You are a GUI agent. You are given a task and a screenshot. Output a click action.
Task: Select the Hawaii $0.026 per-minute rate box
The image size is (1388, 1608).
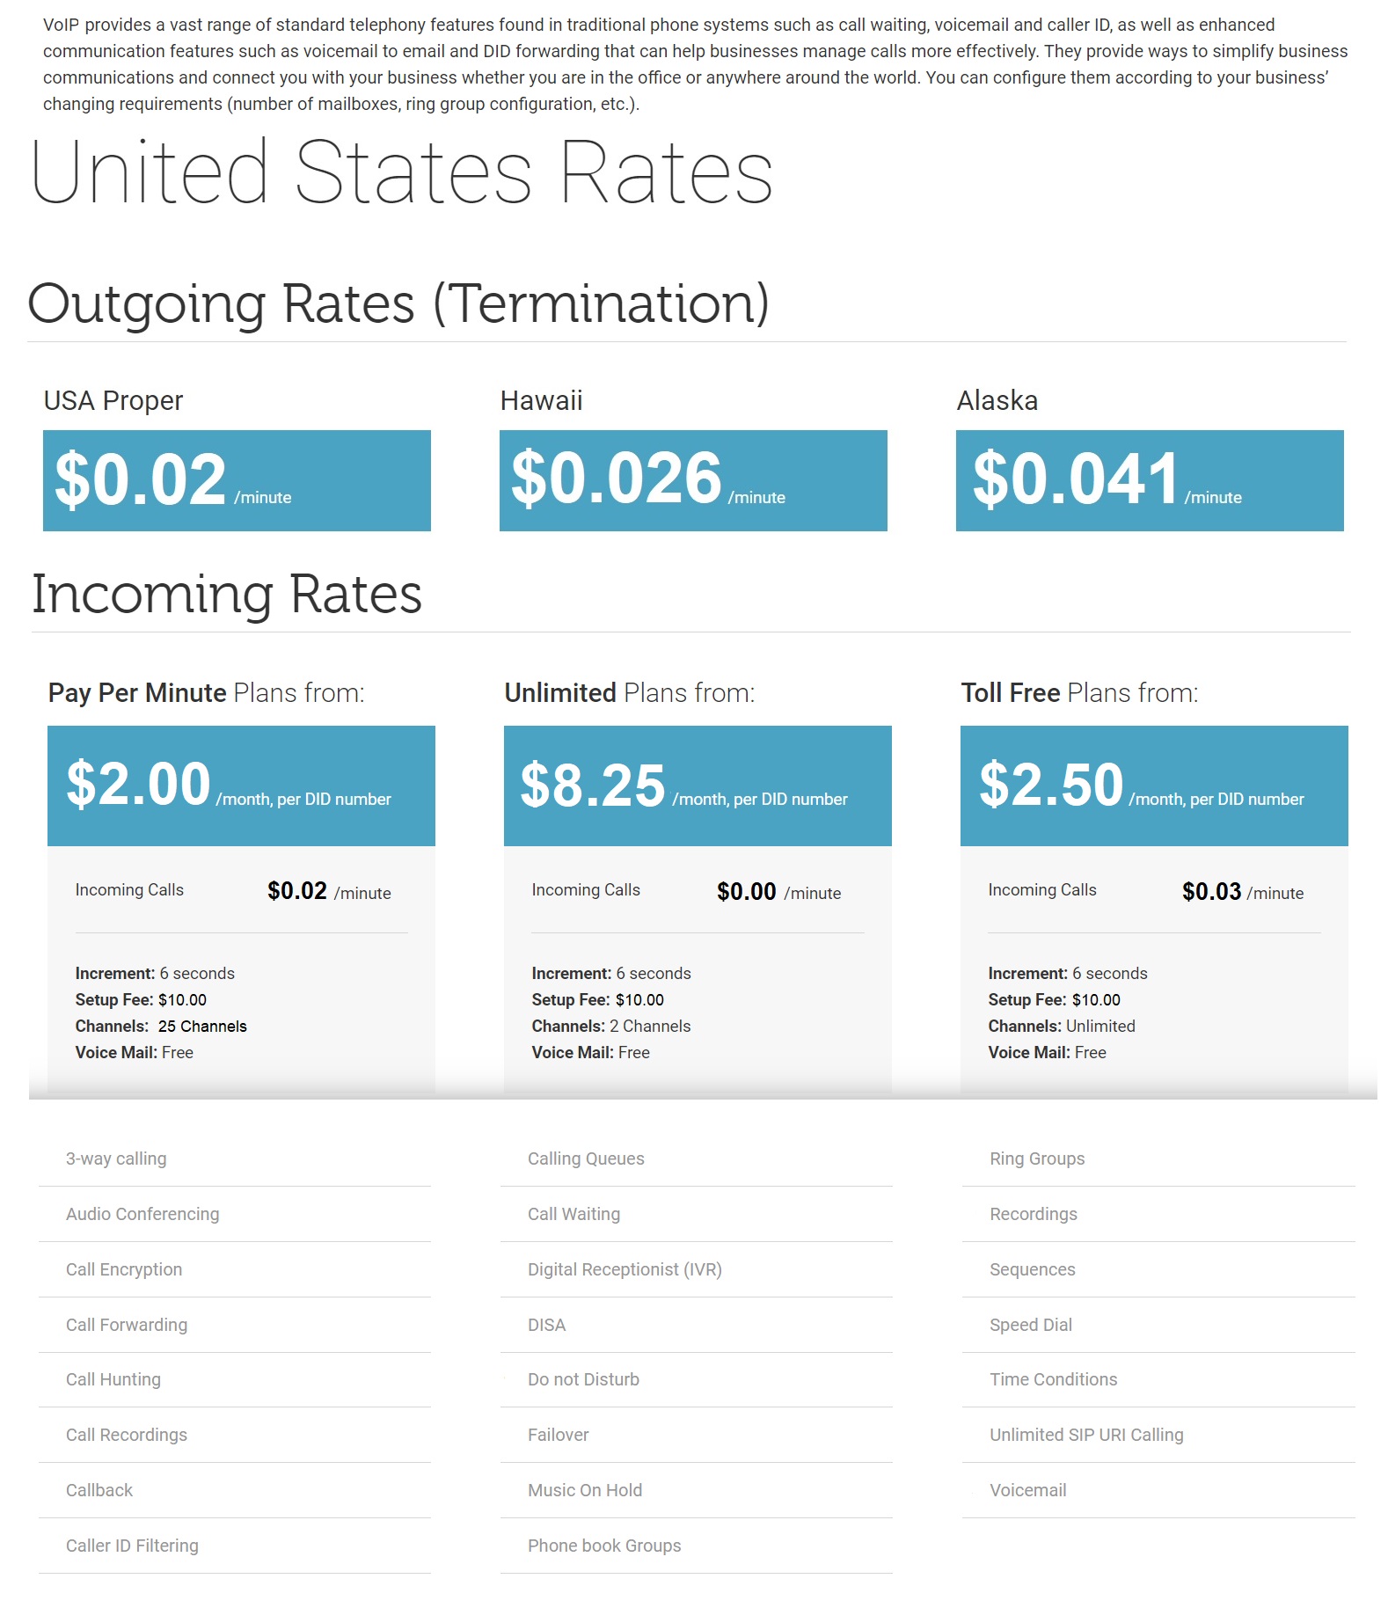693,480
